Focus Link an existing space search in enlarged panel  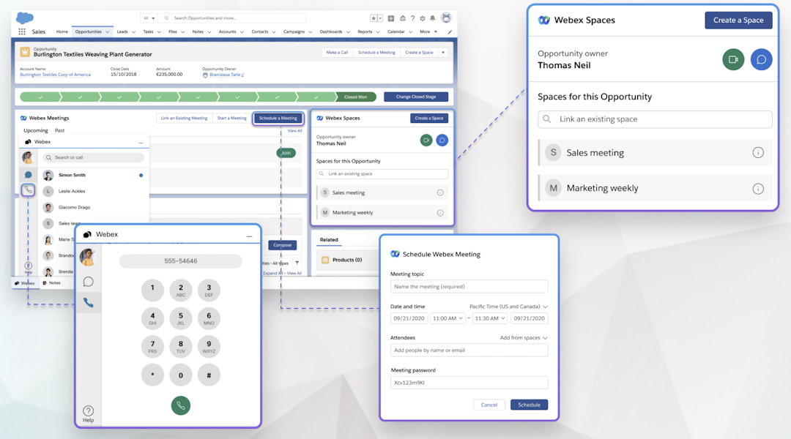655,119
